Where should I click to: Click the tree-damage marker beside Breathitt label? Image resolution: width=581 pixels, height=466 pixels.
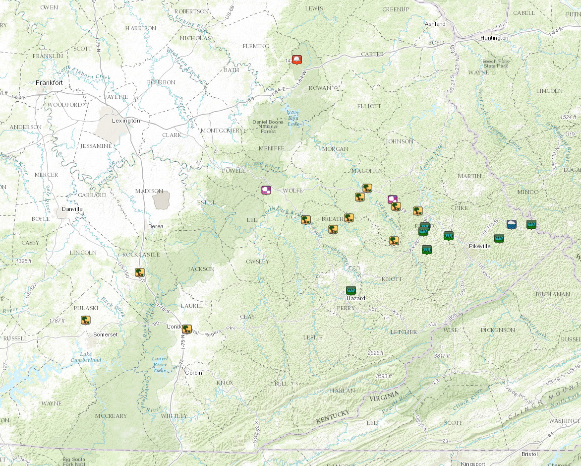[x=349, y=218]
